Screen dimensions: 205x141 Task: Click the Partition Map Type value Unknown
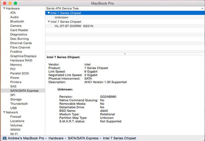tap(107, 118)
